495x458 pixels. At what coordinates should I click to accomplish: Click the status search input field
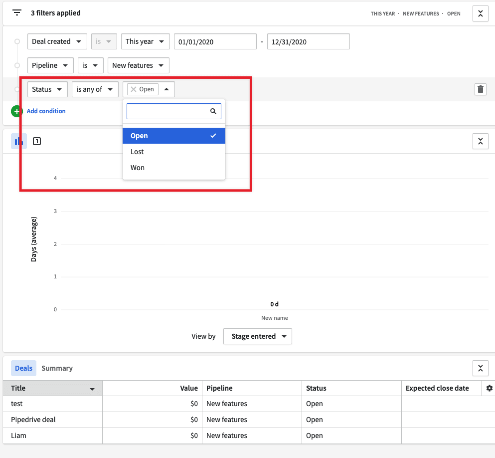pos(168,111)
